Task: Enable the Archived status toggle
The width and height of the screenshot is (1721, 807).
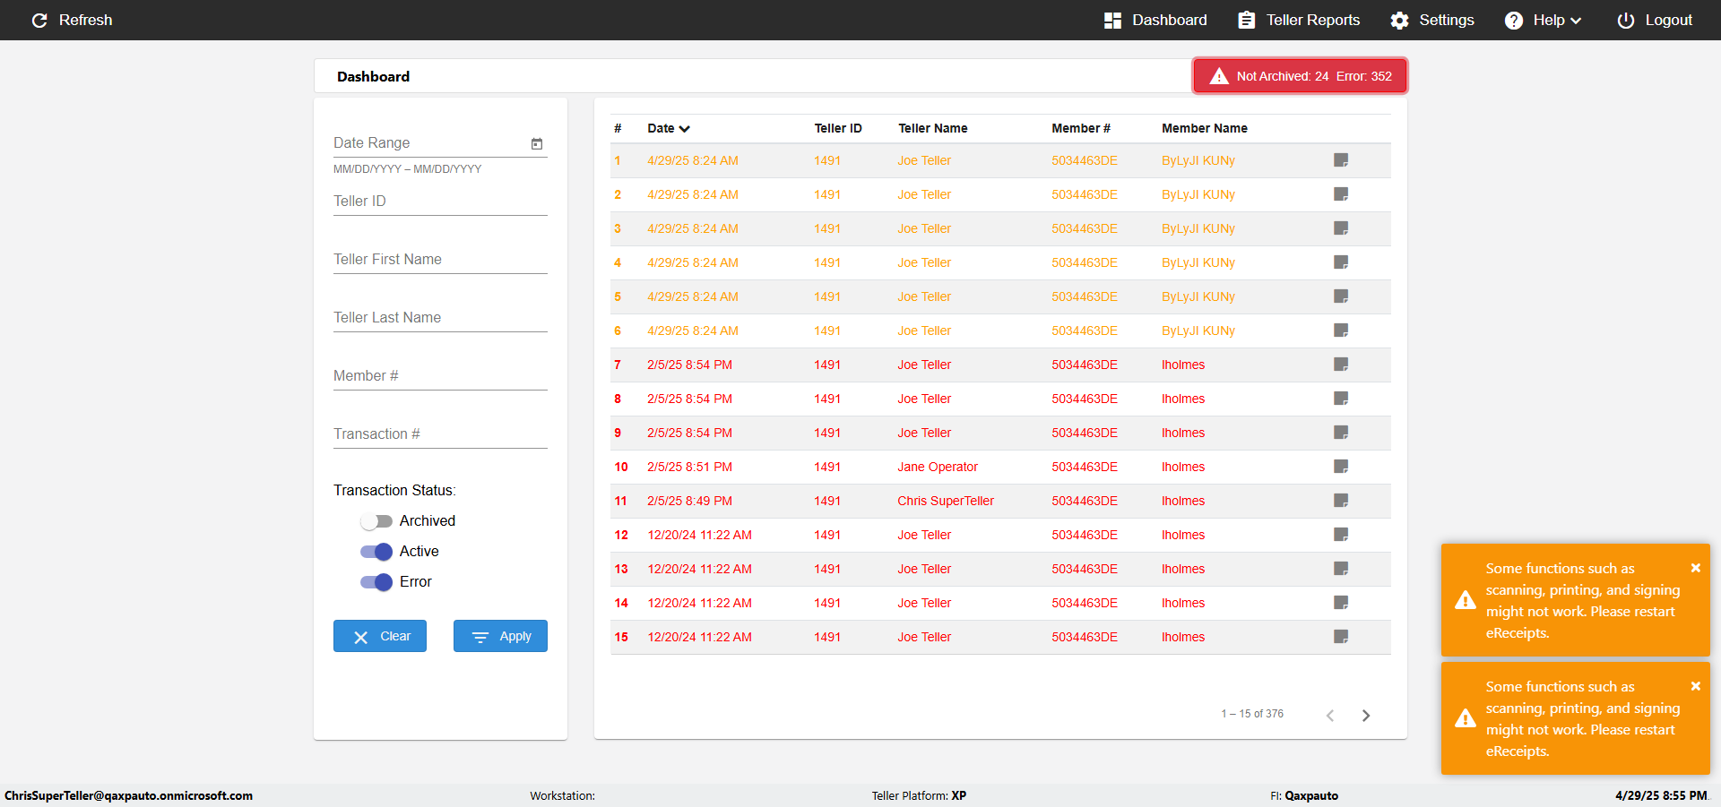Action: 376,521
